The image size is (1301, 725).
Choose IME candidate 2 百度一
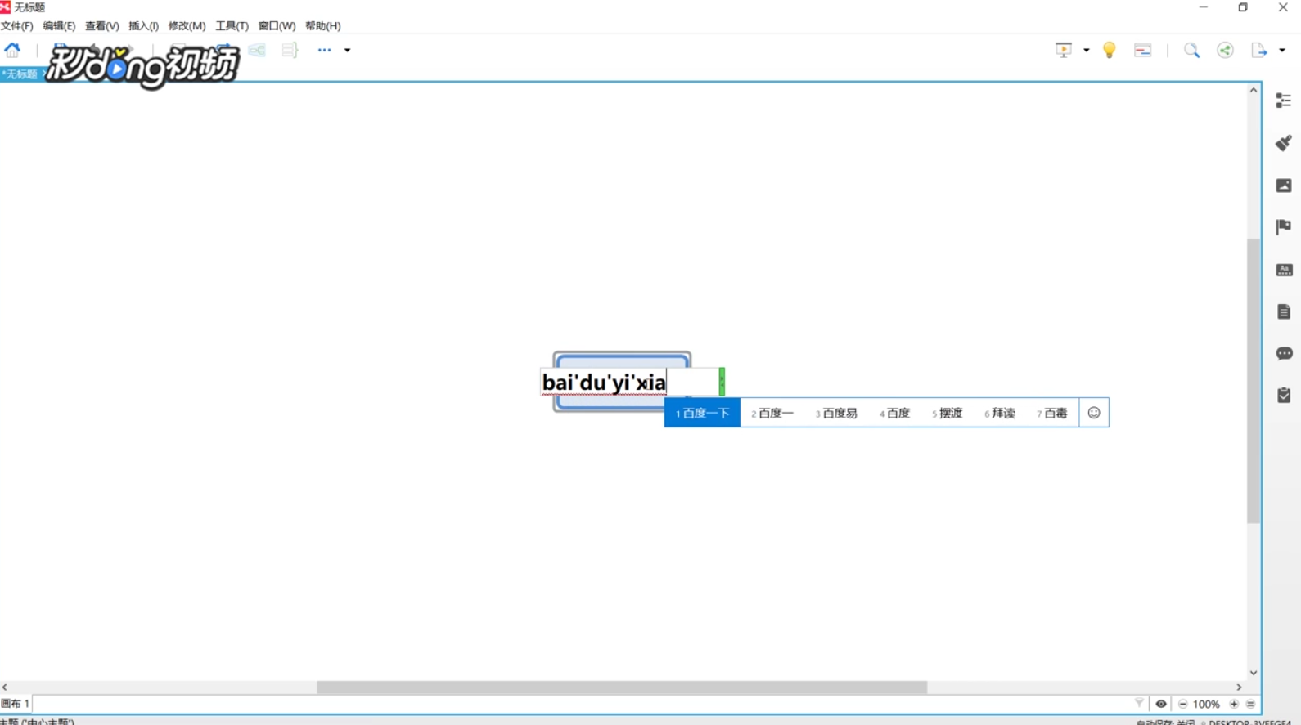772,413
